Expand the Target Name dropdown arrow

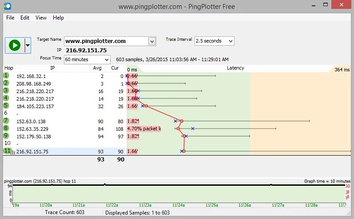[152, 41]
